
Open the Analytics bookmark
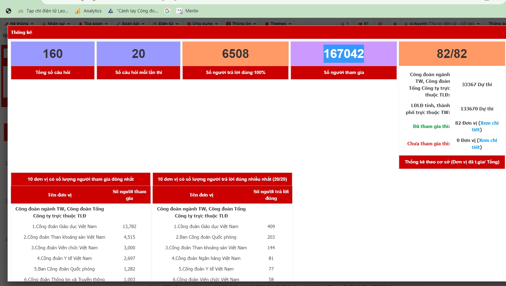tap(88, 11)
